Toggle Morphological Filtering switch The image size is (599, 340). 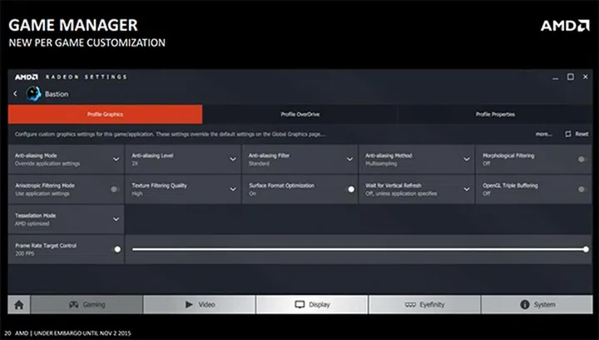[582, 159]
